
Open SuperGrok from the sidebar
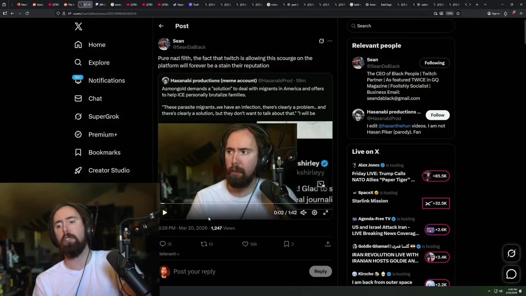pyautogui.click(x=97, y=116)
